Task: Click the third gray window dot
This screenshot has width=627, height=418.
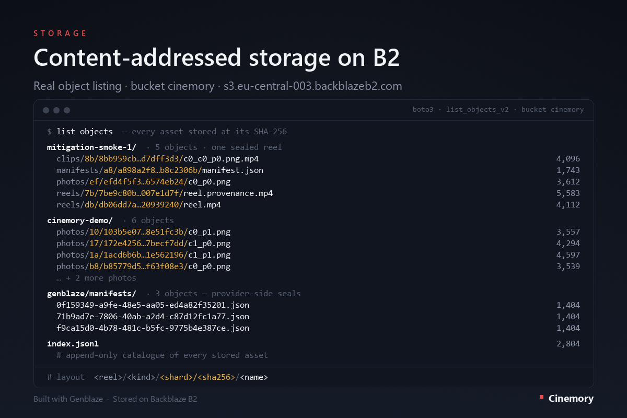Action: (67, 110)
